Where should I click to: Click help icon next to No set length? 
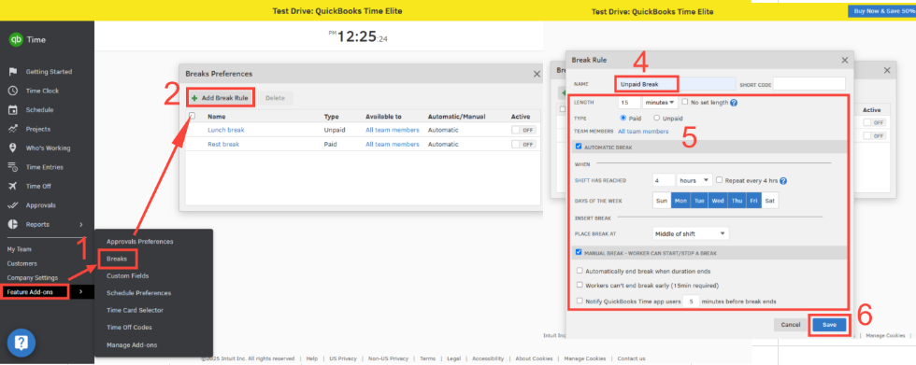coord(734,103)
